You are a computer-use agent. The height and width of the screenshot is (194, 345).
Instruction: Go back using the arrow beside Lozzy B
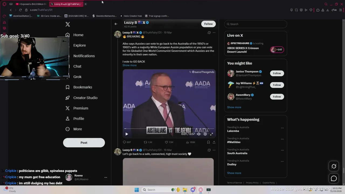(116, 24)
